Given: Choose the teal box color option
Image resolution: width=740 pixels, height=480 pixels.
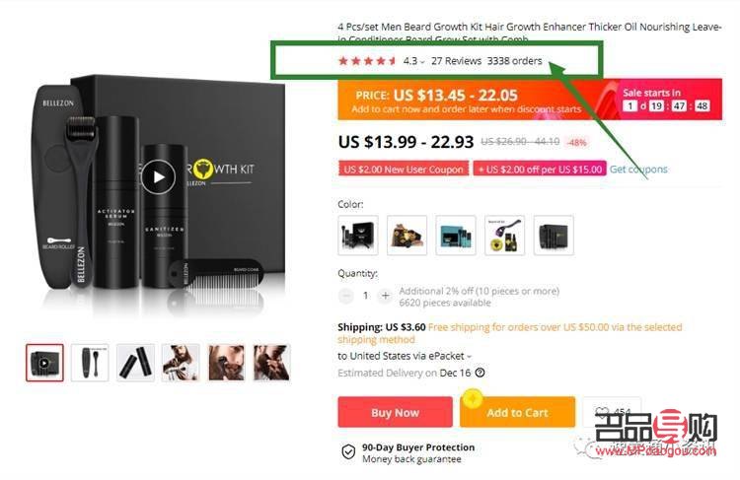Looking at the screenshot, I should (456, 236).
